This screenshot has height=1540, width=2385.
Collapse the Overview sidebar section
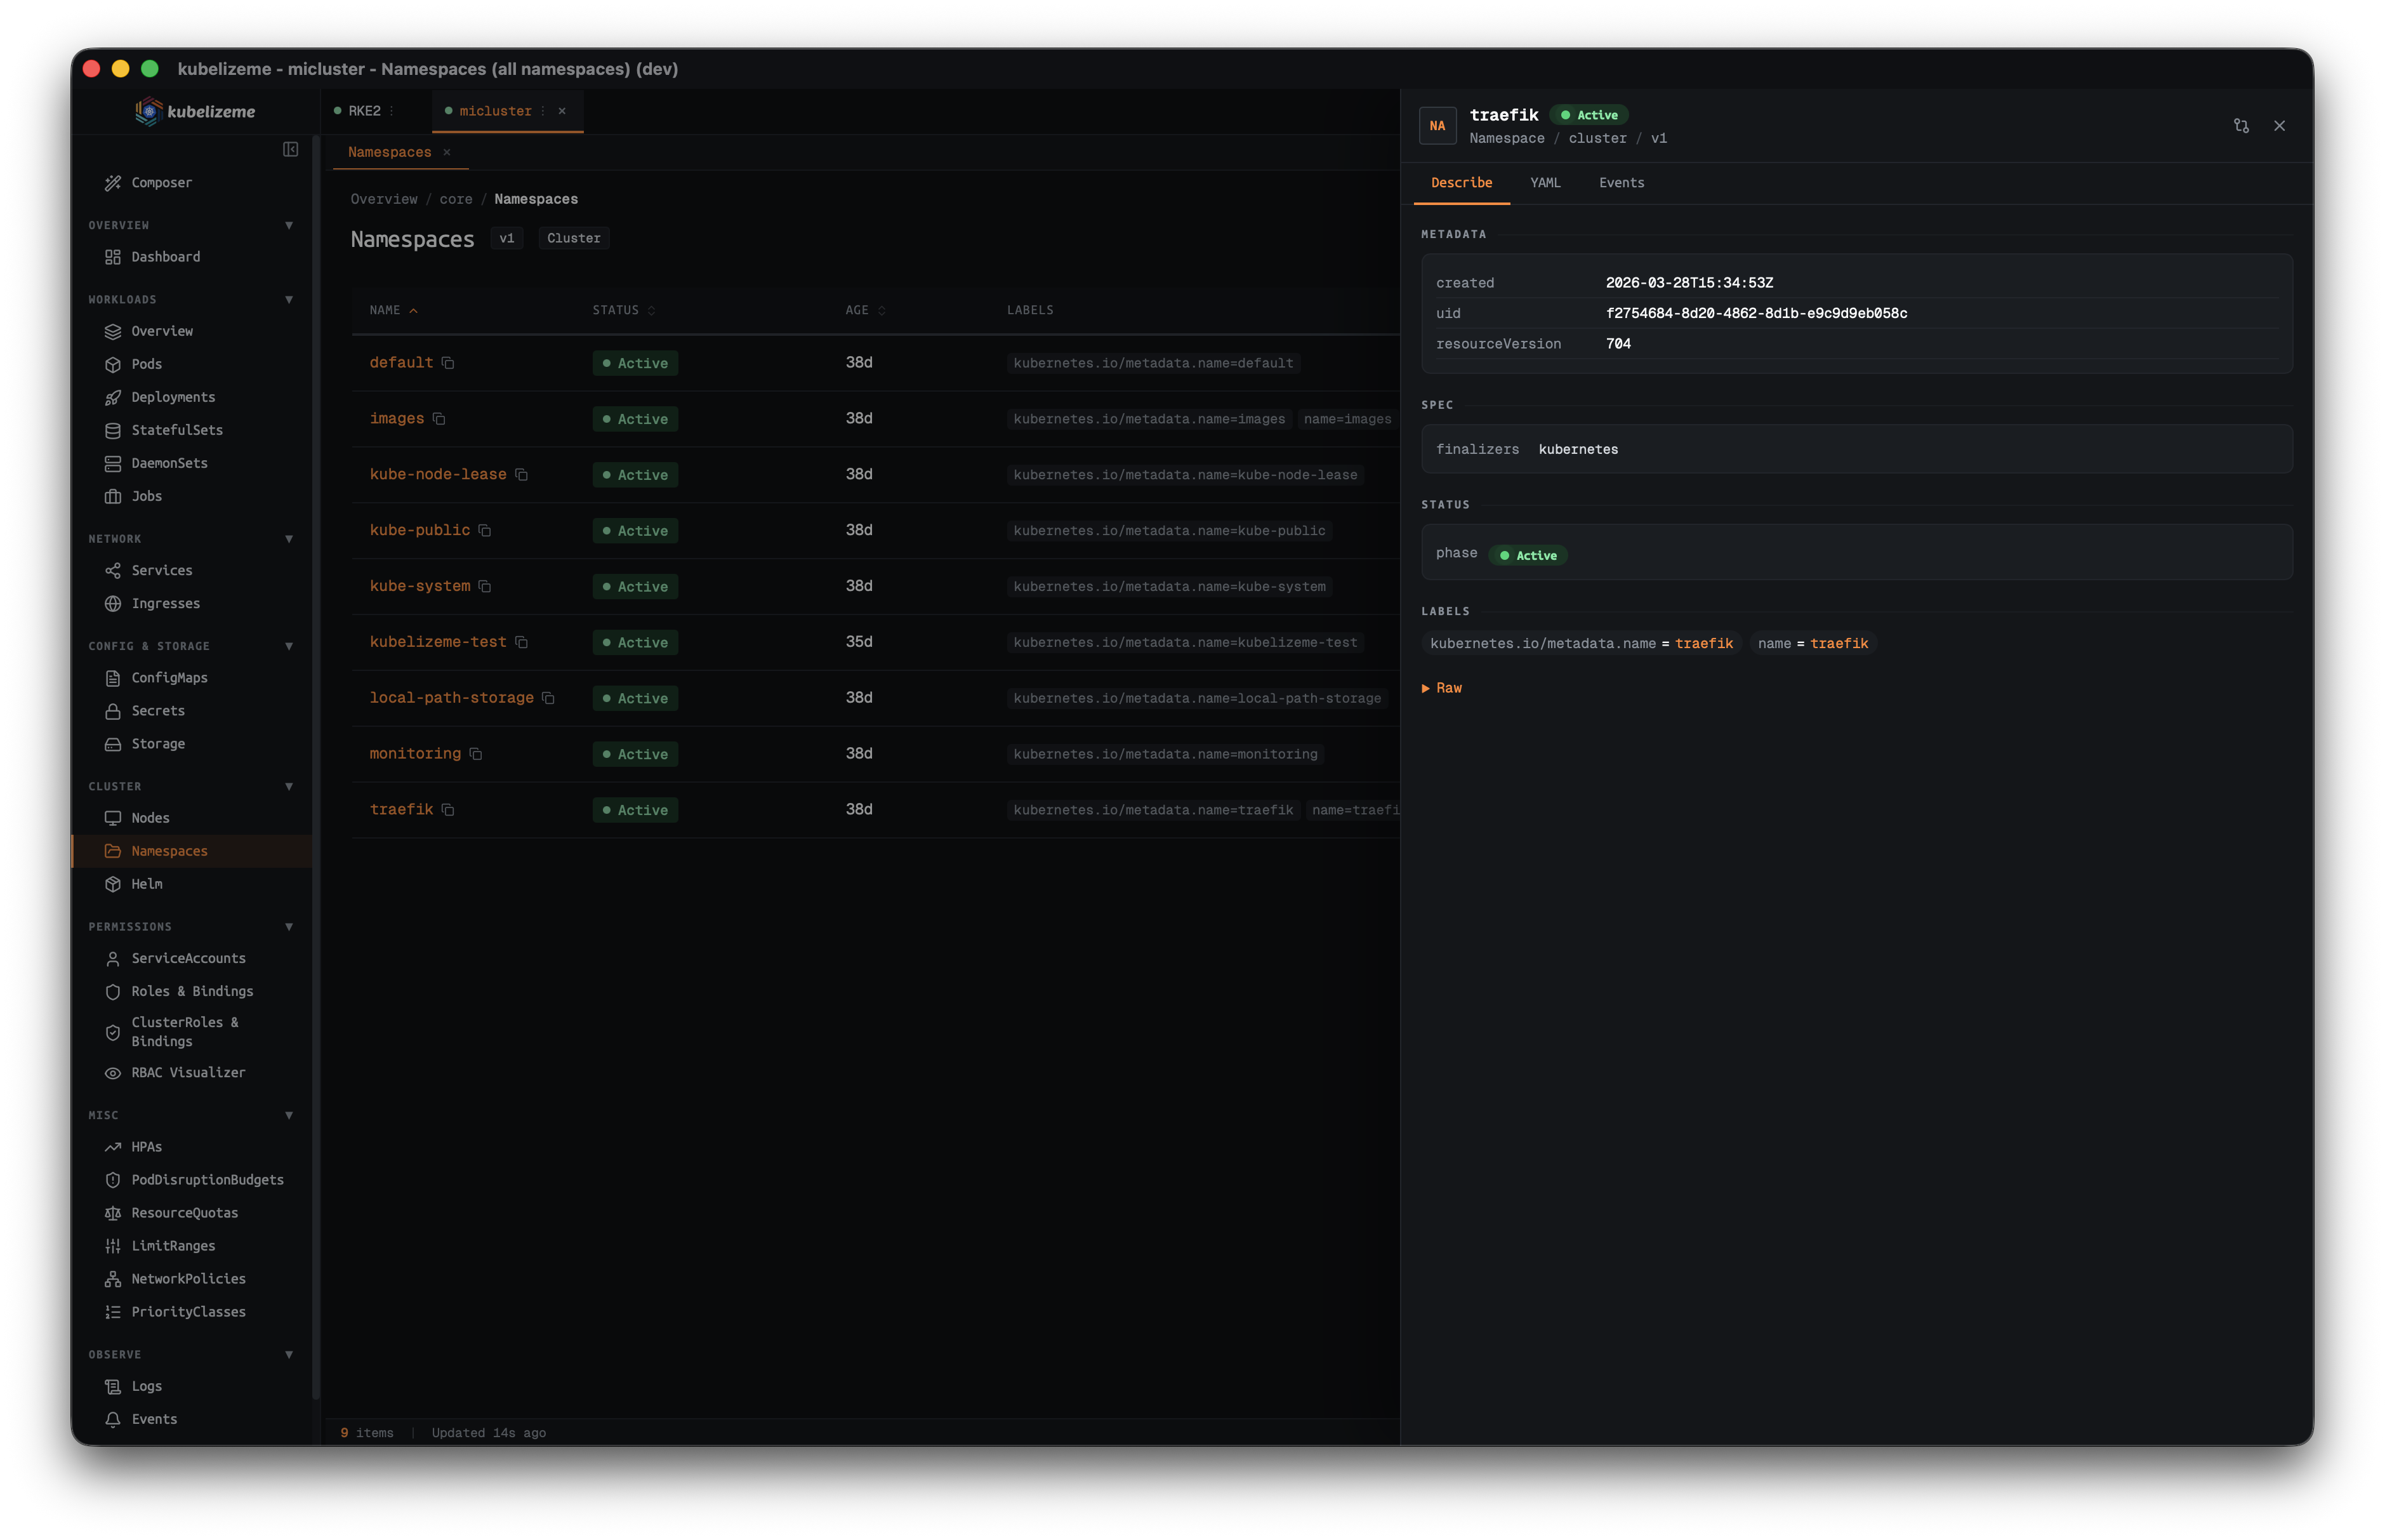[x=289, y=225]
